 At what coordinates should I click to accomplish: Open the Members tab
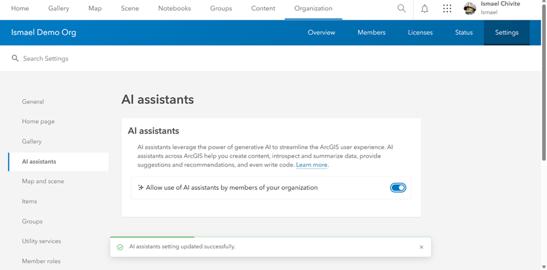371,32
